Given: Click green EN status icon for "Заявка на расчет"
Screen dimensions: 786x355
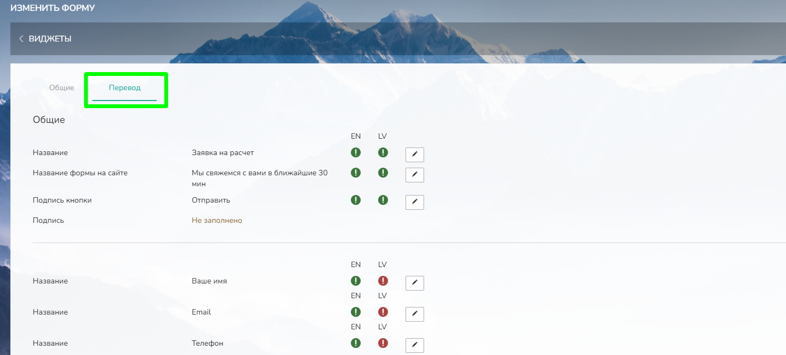Looking at the screenshot, I should click(x=356, y=153).
